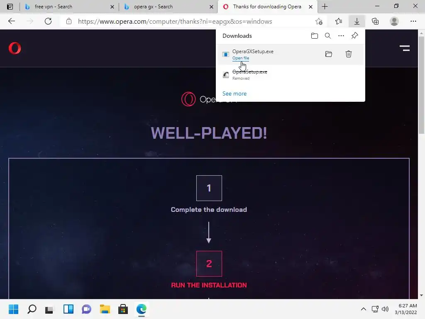This screenshot has width=425, height=319.
Task: Select the removed OperaSetup.exe entry
Action: (x=290, y=75)
